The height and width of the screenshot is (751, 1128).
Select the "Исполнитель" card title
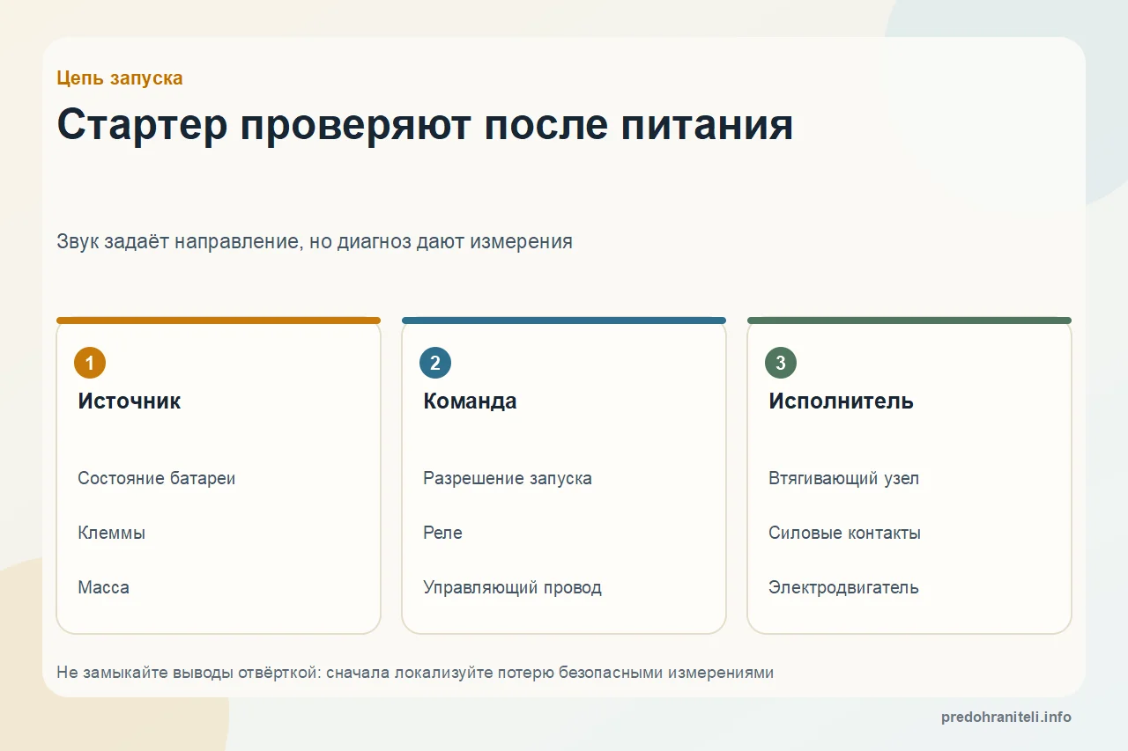coord(841,401)
